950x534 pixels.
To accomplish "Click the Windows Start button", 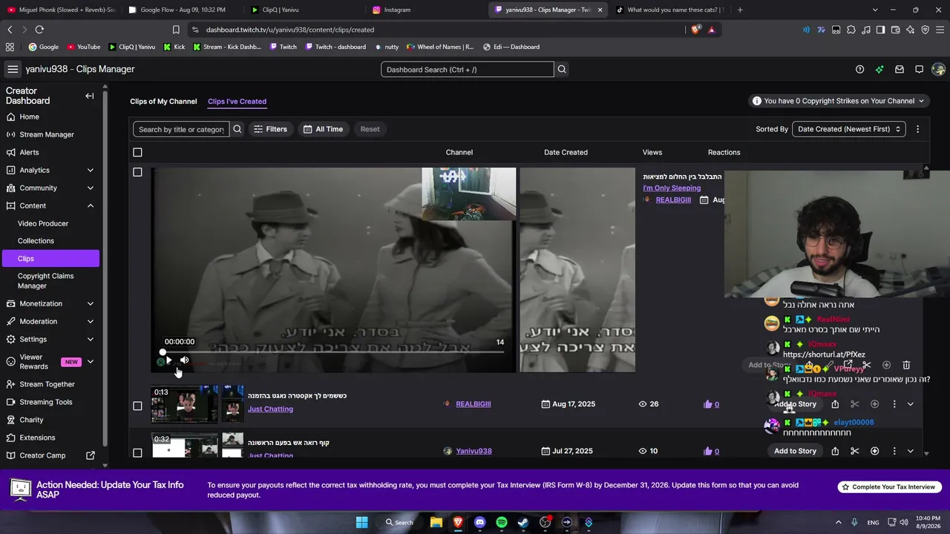I will point(361,522).
